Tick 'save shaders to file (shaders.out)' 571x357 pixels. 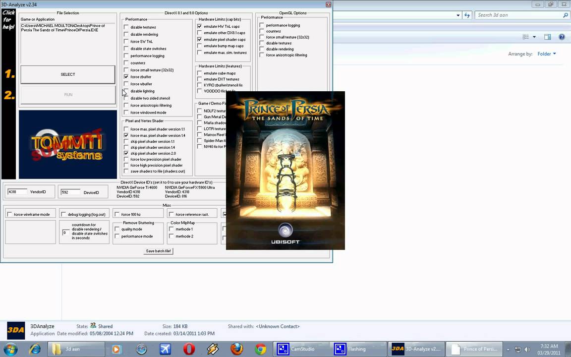(126, 171)
